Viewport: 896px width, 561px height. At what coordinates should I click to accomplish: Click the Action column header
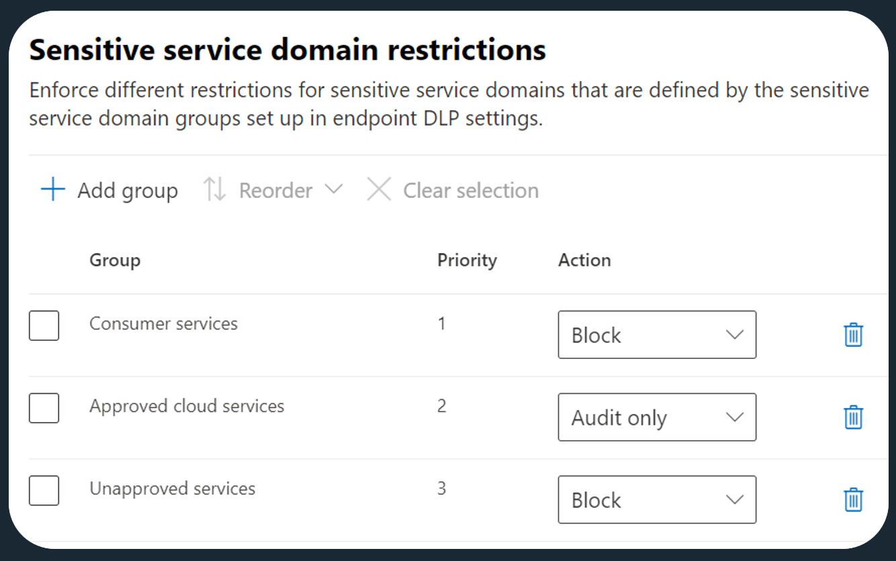585,260
